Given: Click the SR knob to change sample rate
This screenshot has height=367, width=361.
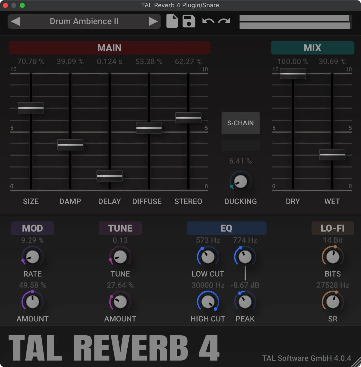Looking at the screenshot, I should tap(333, 302).
